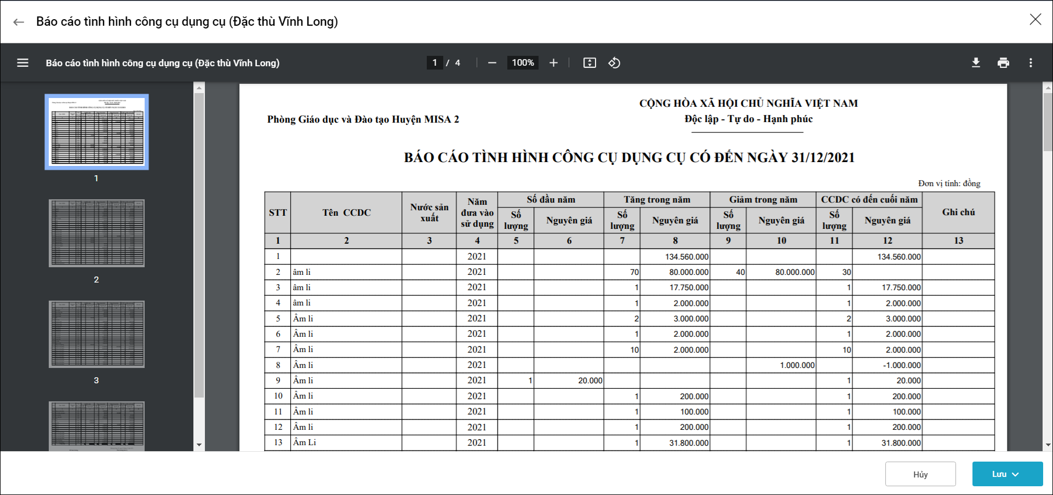The image size is (1053, 495).
Task: Click 'Đơn vị tính: đồng' label
Action: tap(949, 183)
